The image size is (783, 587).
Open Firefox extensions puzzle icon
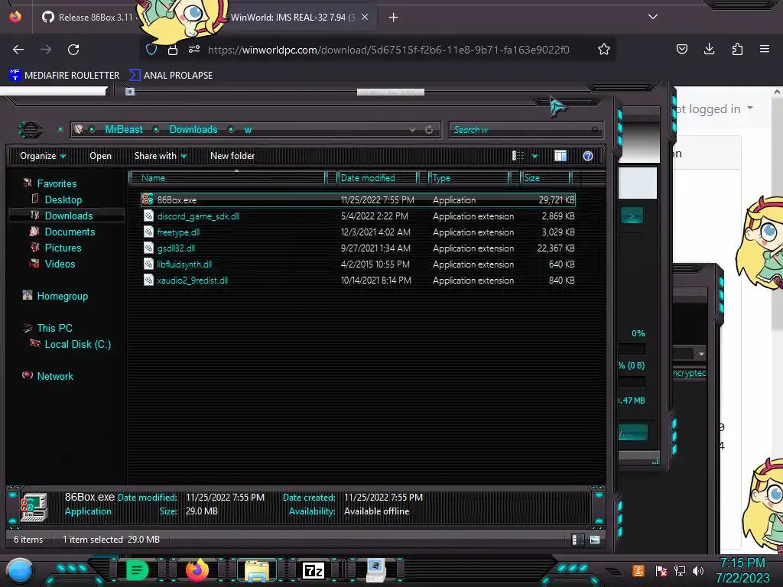tap(737, 49)
